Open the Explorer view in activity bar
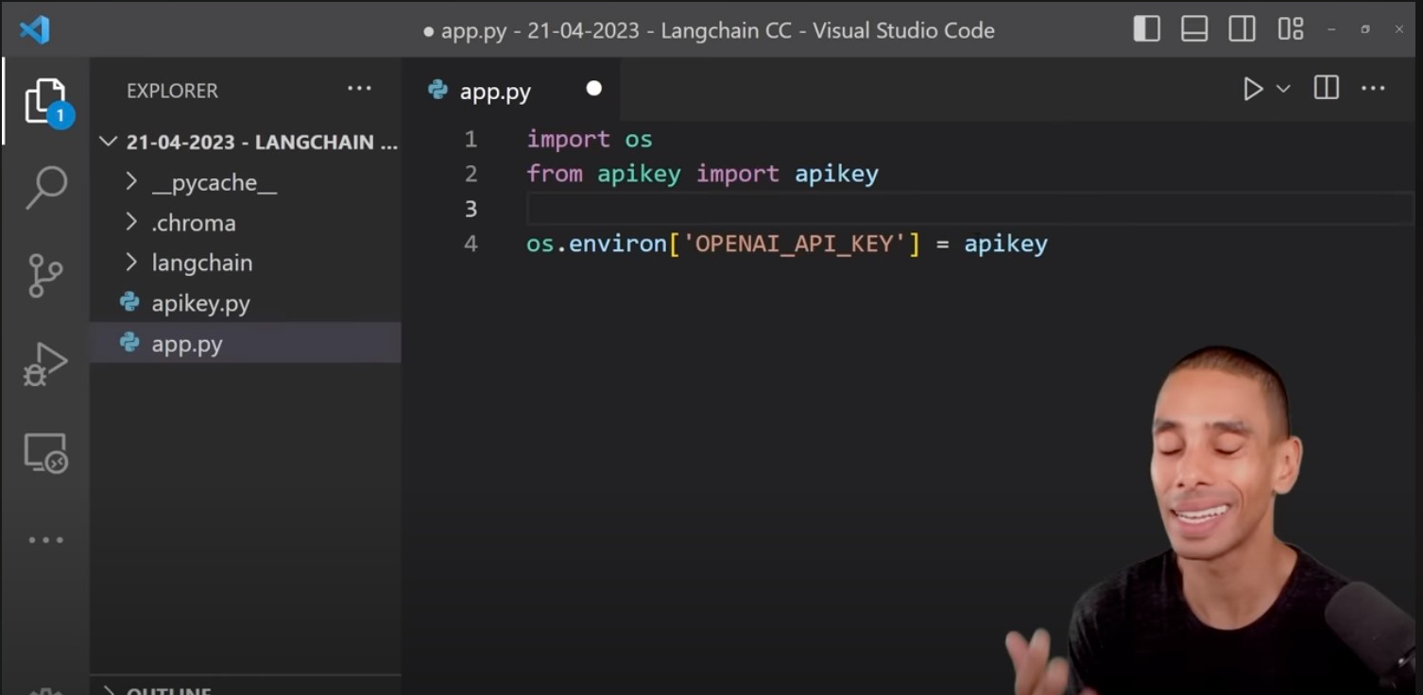 [45, 100]
